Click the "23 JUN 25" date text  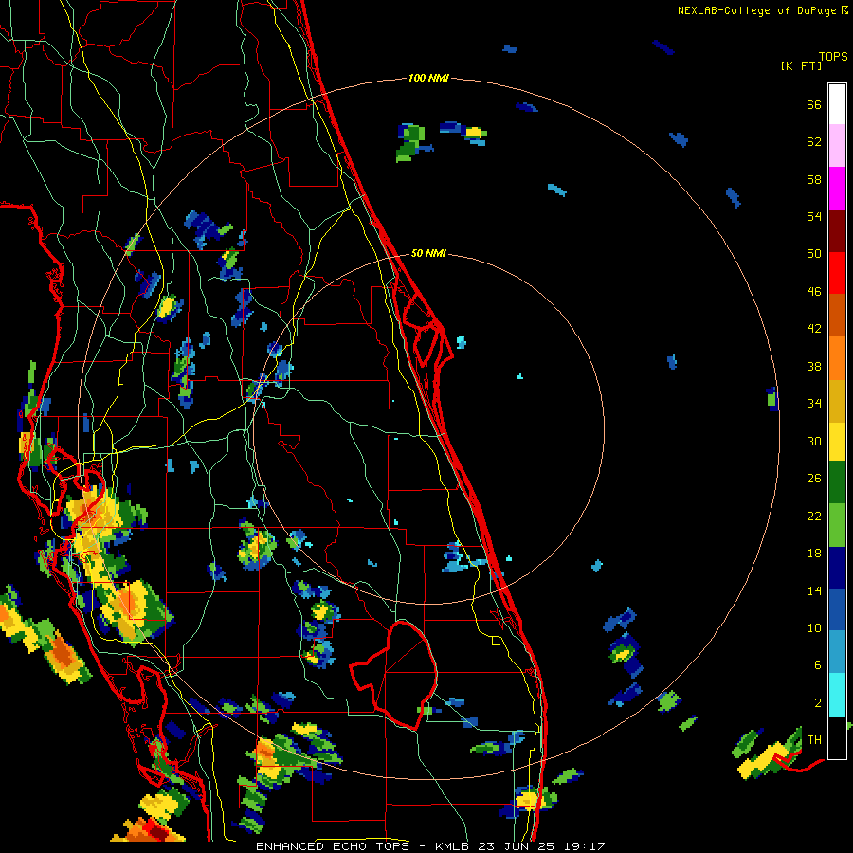(x=516, y=846)
